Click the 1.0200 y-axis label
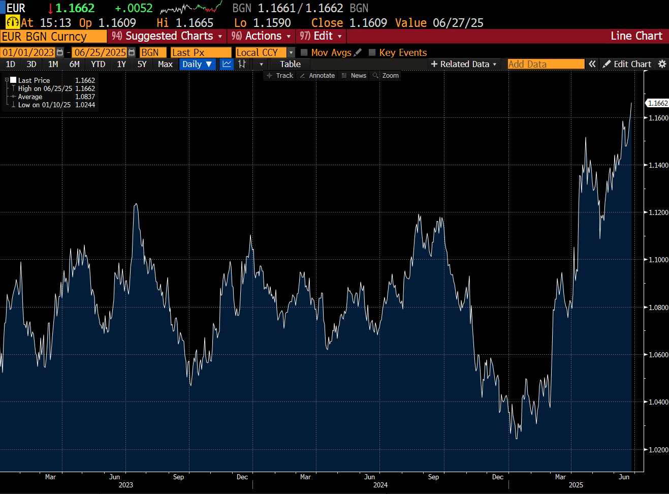This screenshot has height=494, width=669. (658, 450)
